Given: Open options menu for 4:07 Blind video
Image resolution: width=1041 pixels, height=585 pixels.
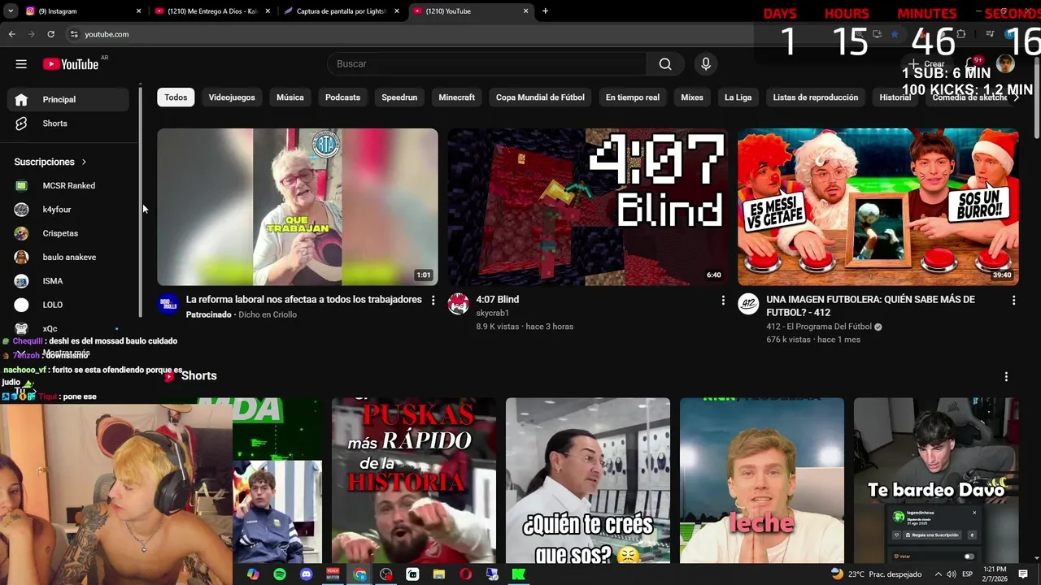Looking at the screenshot, I should [x=723, y=301].
